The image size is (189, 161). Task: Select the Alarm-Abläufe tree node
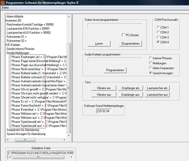point(15,16)
